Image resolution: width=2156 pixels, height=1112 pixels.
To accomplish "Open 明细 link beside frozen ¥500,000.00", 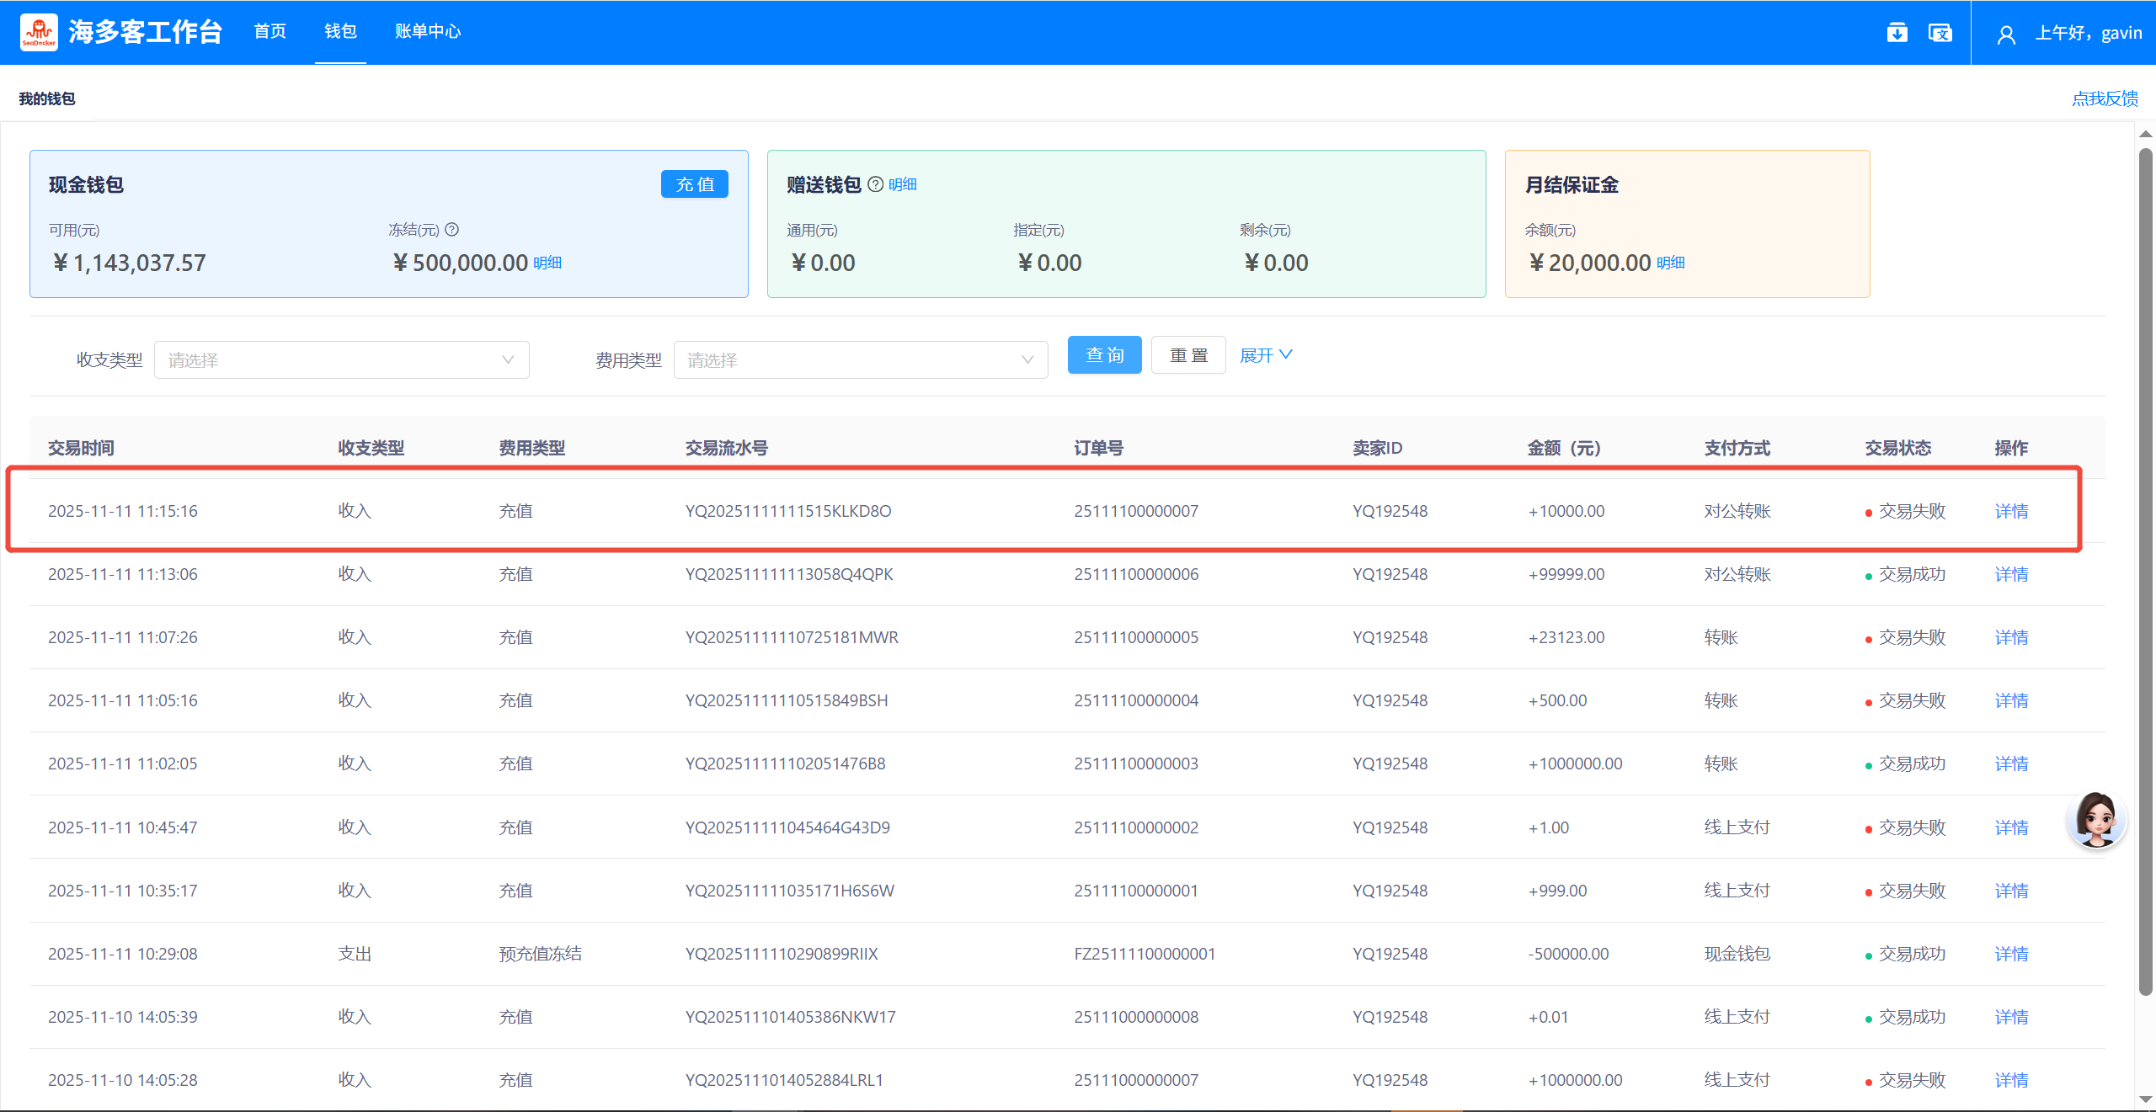I will (547, 263).
